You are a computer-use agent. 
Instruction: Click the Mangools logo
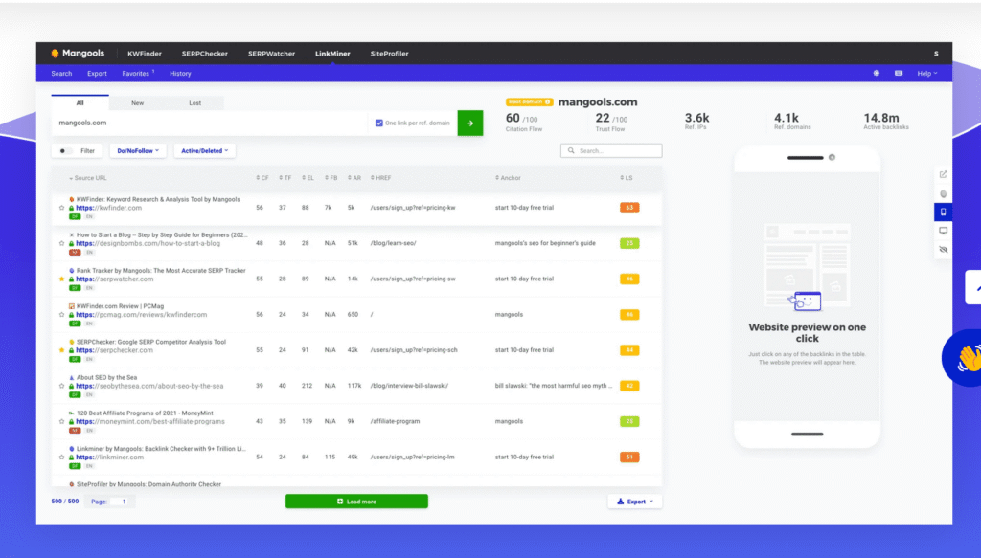click(x=78, y=53)
